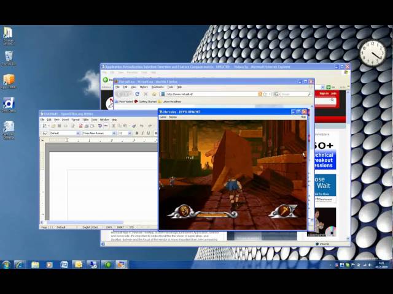This screenshot has width=393, height=294.
Task: Click search magnifier on IE web page
Action: [x=332, y=100]
